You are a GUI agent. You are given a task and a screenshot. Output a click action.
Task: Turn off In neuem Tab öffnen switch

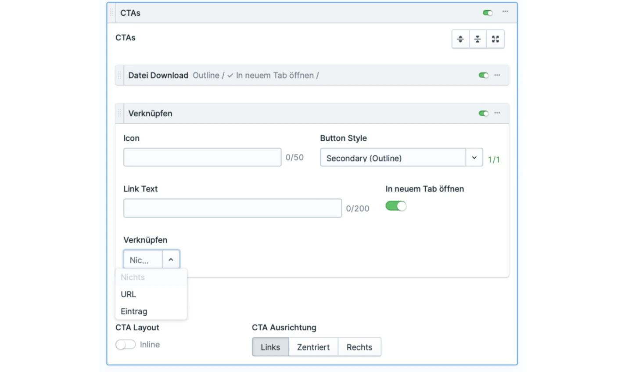point(396,206)
